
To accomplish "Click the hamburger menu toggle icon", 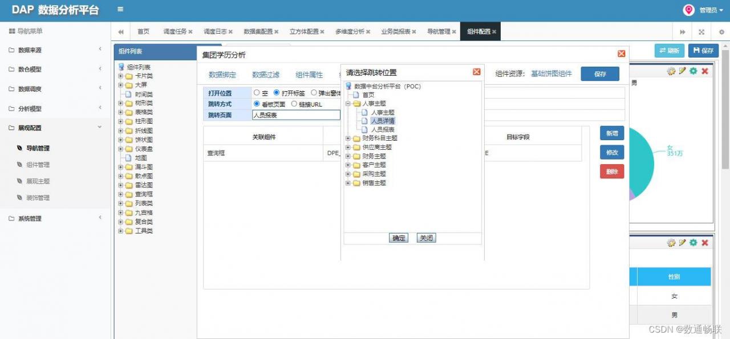I will coord(120,9).
